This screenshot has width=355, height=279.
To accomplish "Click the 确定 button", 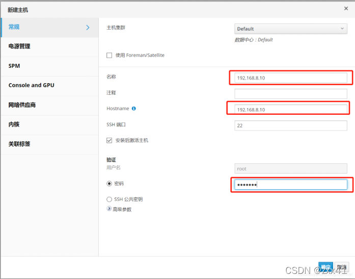I will tap(325, 267).
